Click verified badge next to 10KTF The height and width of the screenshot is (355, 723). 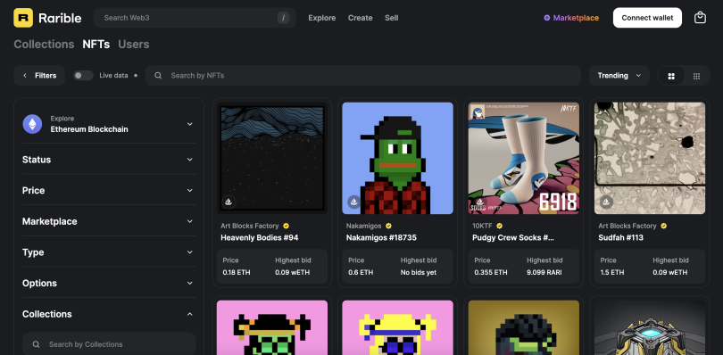coord(499,226)
